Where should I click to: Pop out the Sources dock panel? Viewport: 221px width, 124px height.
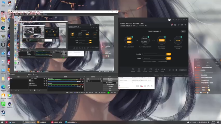(x=46, y=77)
